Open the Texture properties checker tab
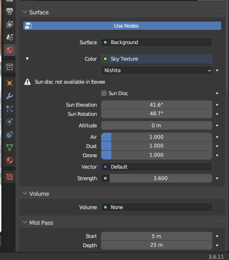This screenshot has width=229, height=260. click(10, 177)
